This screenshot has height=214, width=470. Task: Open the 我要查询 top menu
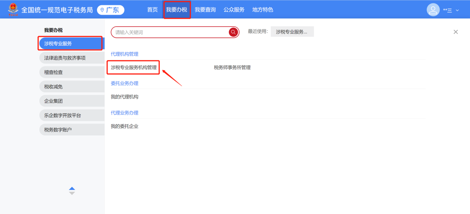pyautogui.click(x=205, y=10)
